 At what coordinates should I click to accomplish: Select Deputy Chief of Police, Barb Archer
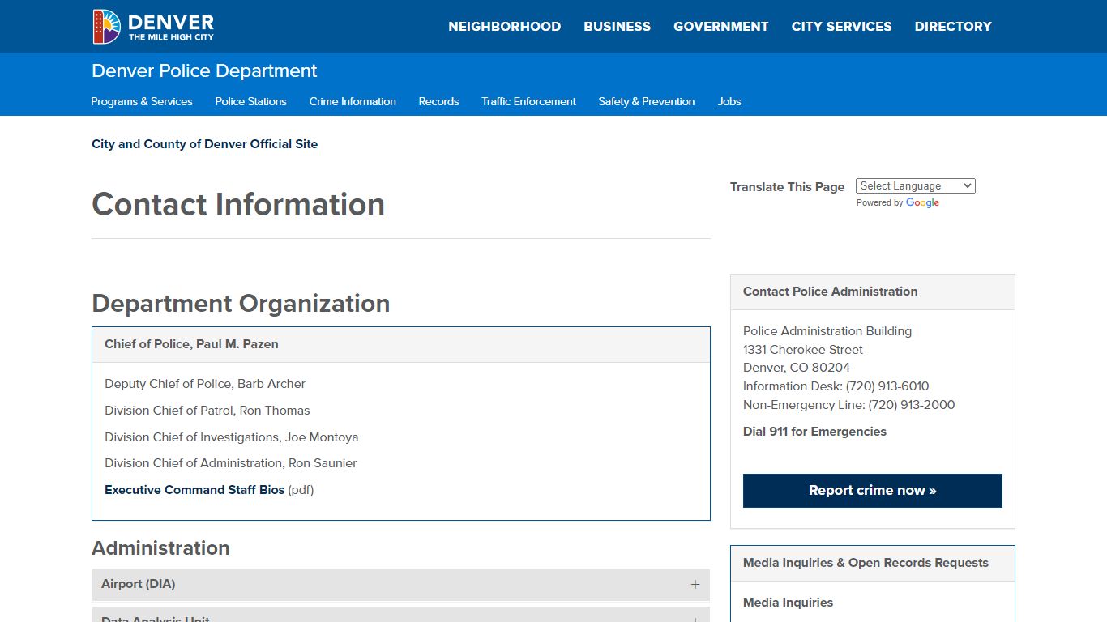pos(205,384)
